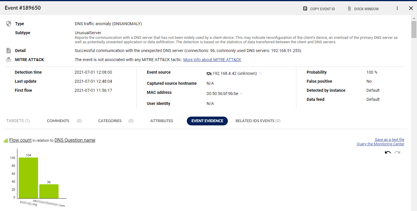
Task: Open the DNS Question name selector
Action: (x=75, y=140)
